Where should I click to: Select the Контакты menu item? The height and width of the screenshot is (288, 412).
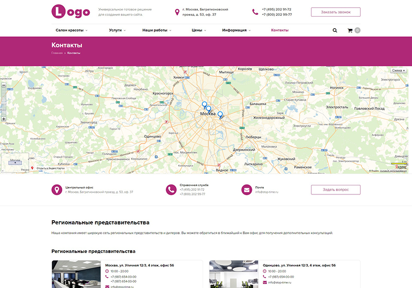pyautogui.click(x=280, y=30)
